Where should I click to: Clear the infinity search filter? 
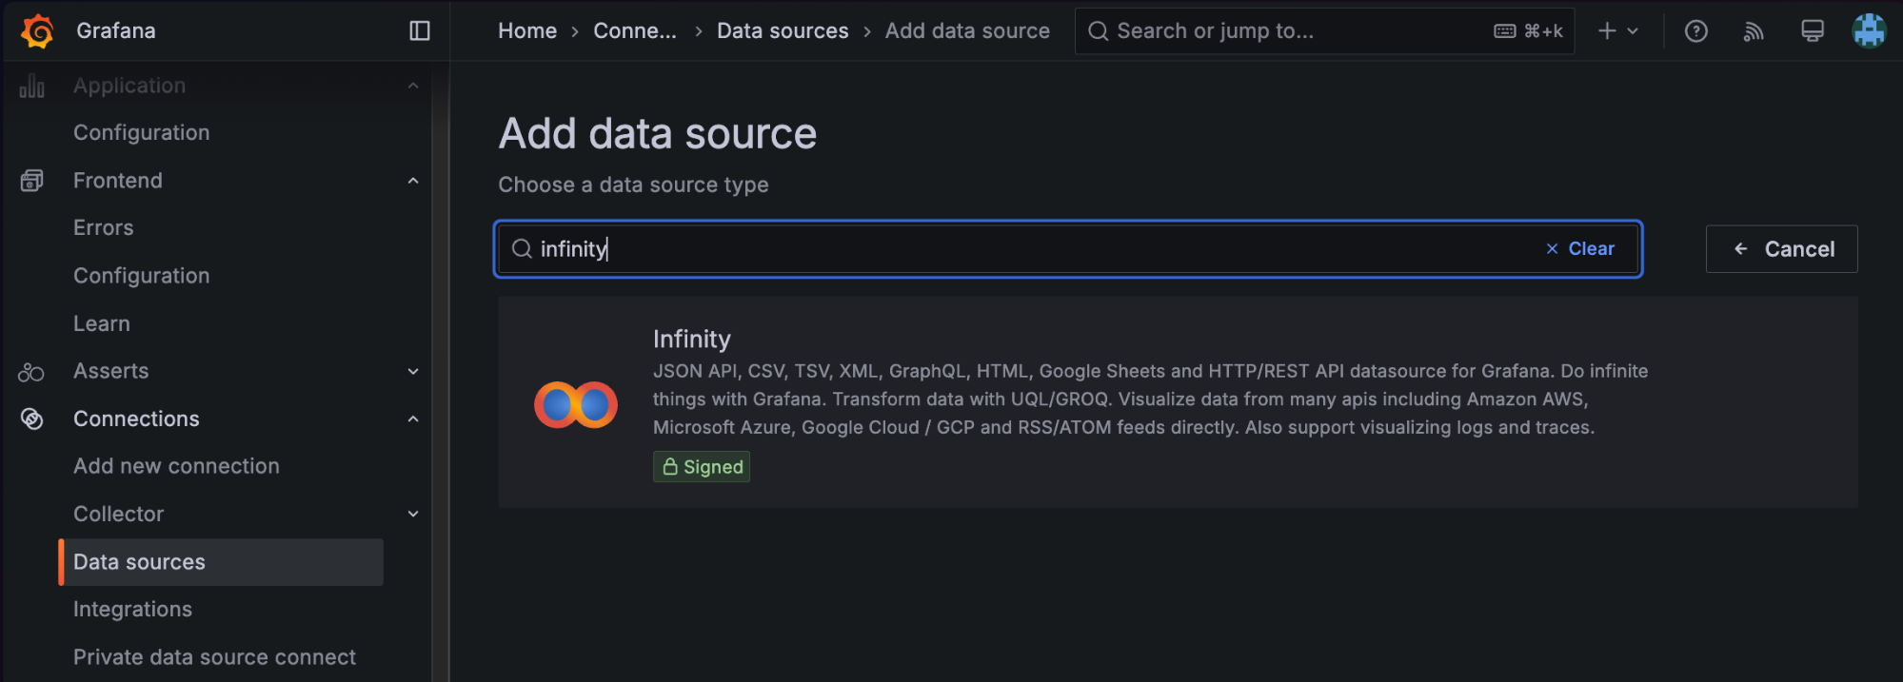1580,248
